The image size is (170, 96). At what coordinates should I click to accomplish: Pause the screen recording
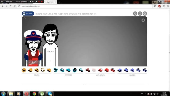coord(39,2)
